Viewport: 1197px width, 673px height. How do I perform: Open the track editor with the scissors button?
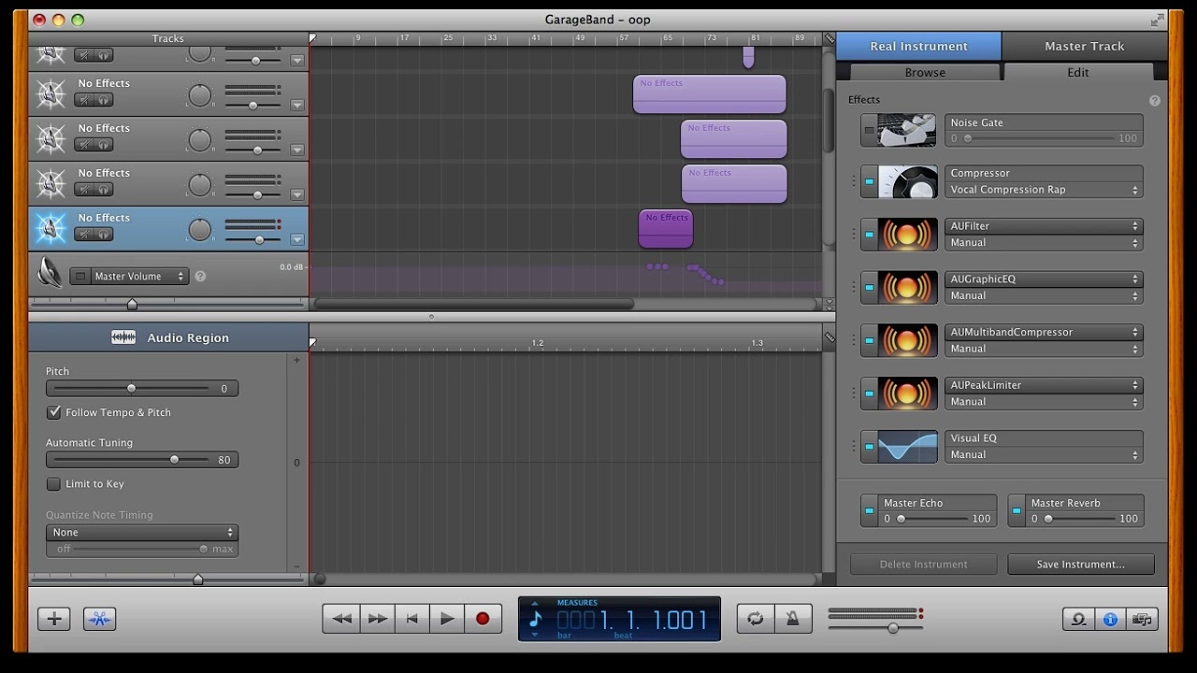pos(99,619)
